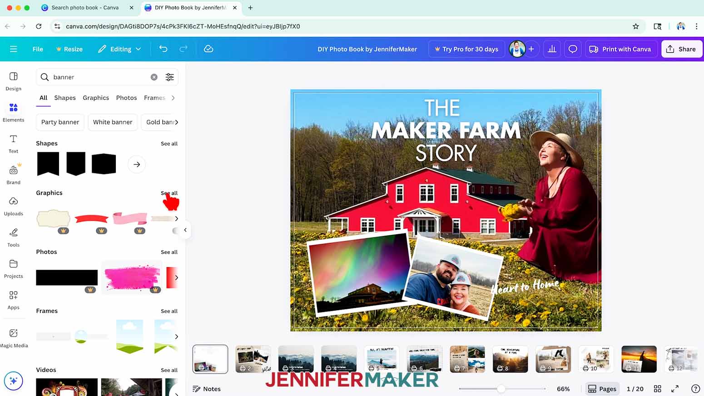The height and width of the screenshot is (396, 704).
Task: See all Frames results
Action: pyautogui.click(x=169, y=311)
